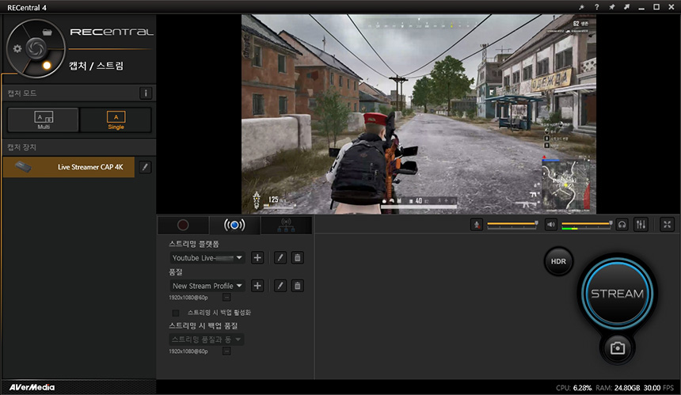This screenshot has height=395, width=681.
Task: Add a new quality profile
Action: pyautogui.click(x=257, y=286)
